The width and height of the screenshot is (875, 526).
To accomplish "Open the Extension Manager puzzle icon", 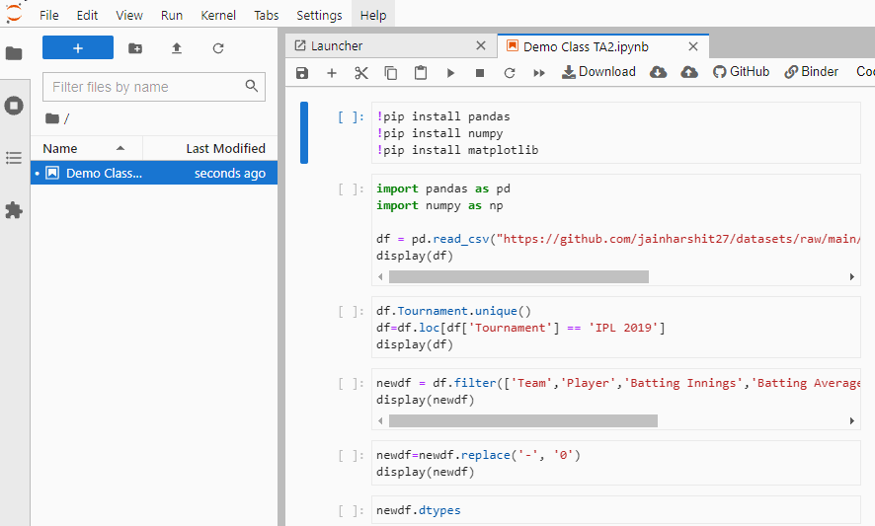I will 14,210.
